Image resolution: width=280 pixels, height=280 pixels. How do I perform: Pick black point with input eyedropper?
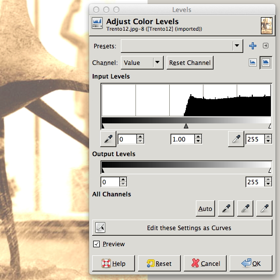108,139
